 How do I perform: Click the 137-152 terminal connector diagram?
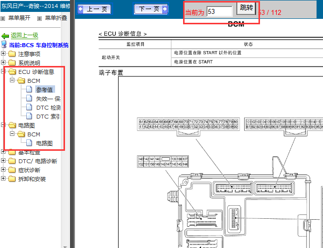(163, 162)
